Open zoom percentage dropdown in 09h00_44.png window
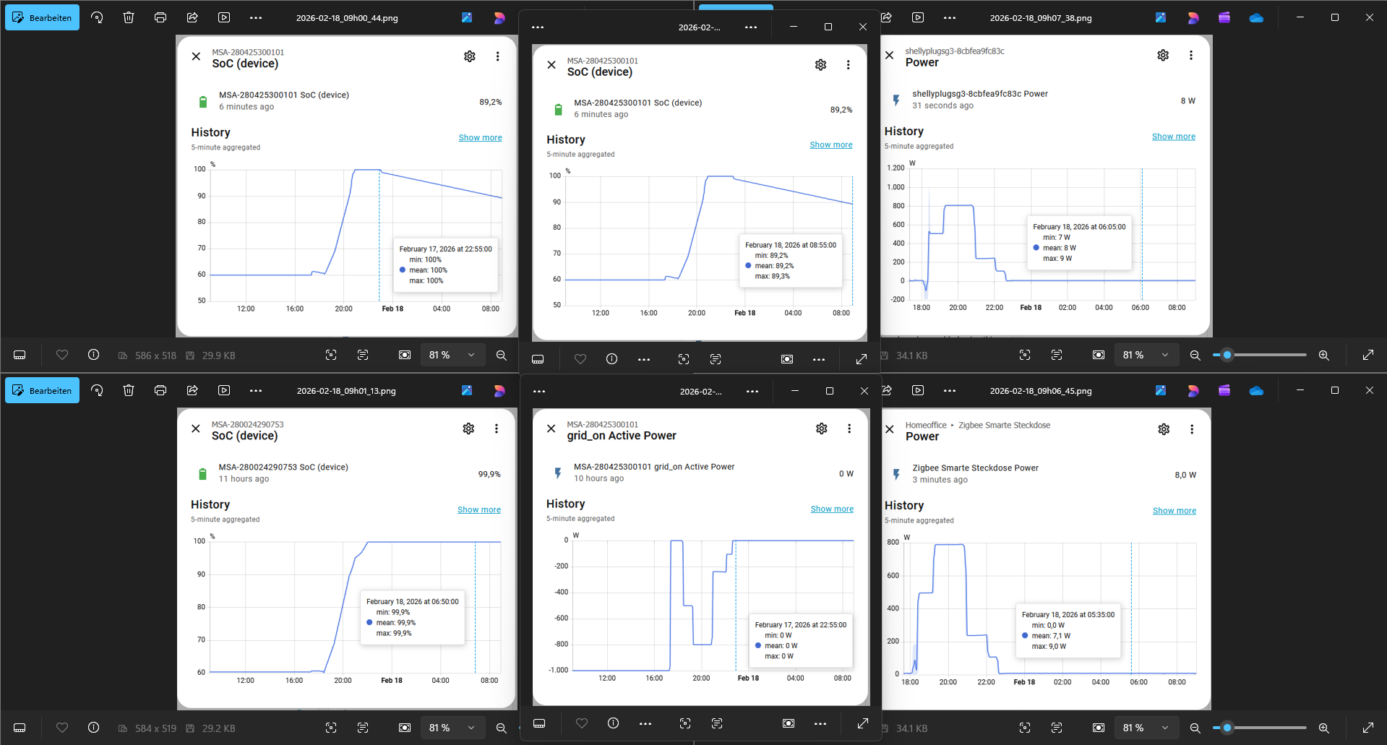This screenshot has width=1387, height=745. coord(471,356)
